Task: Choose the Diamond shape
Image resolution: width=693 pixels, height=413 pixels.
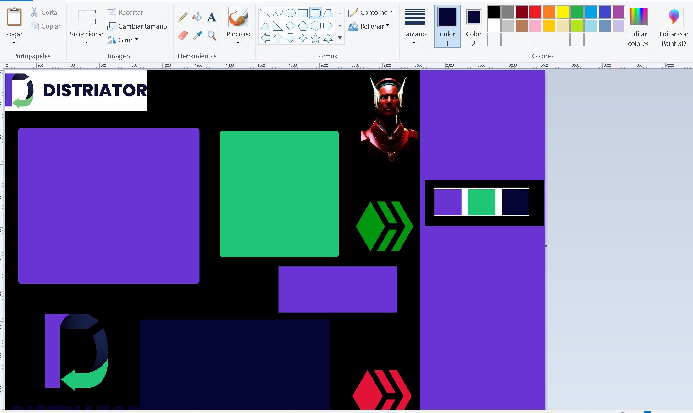Action: tap(290, 26)
